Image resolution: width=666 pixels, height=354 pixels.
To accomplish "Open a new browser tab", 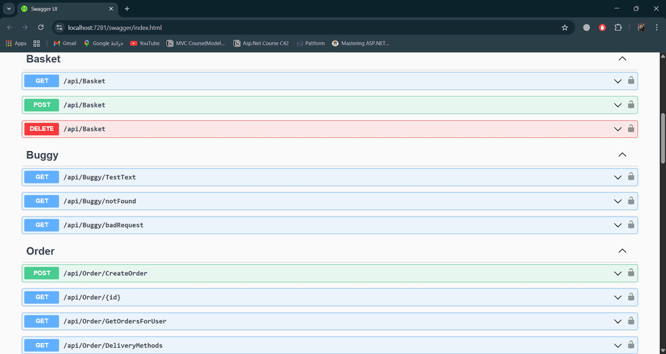I will click(x=127, y=8).
